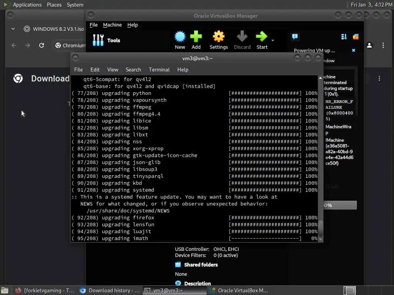Click the terminal window title vm3@vm3:~
The height and width of the screenshot is (295, 394).
click(x=197, y=58)
